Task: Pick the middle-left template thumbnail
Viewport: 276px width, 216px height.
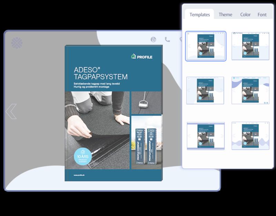Action: tap(205, 91)
